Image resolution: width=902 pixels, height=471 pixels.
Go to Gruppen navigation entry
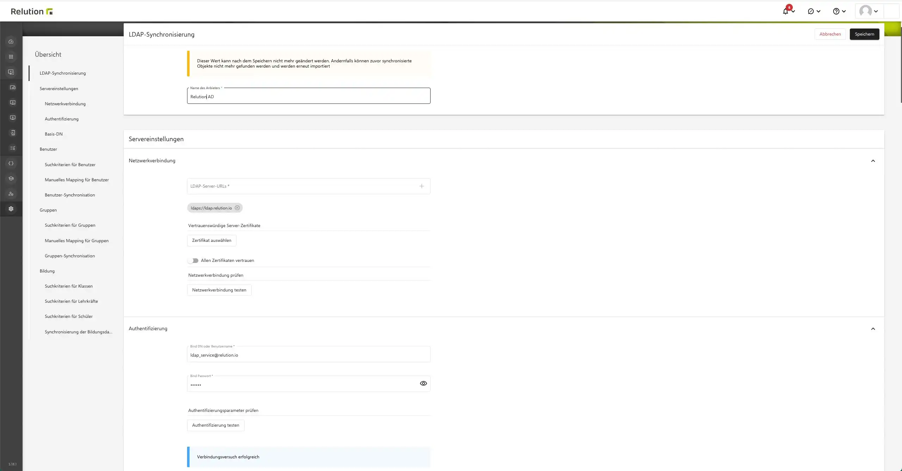48,210
